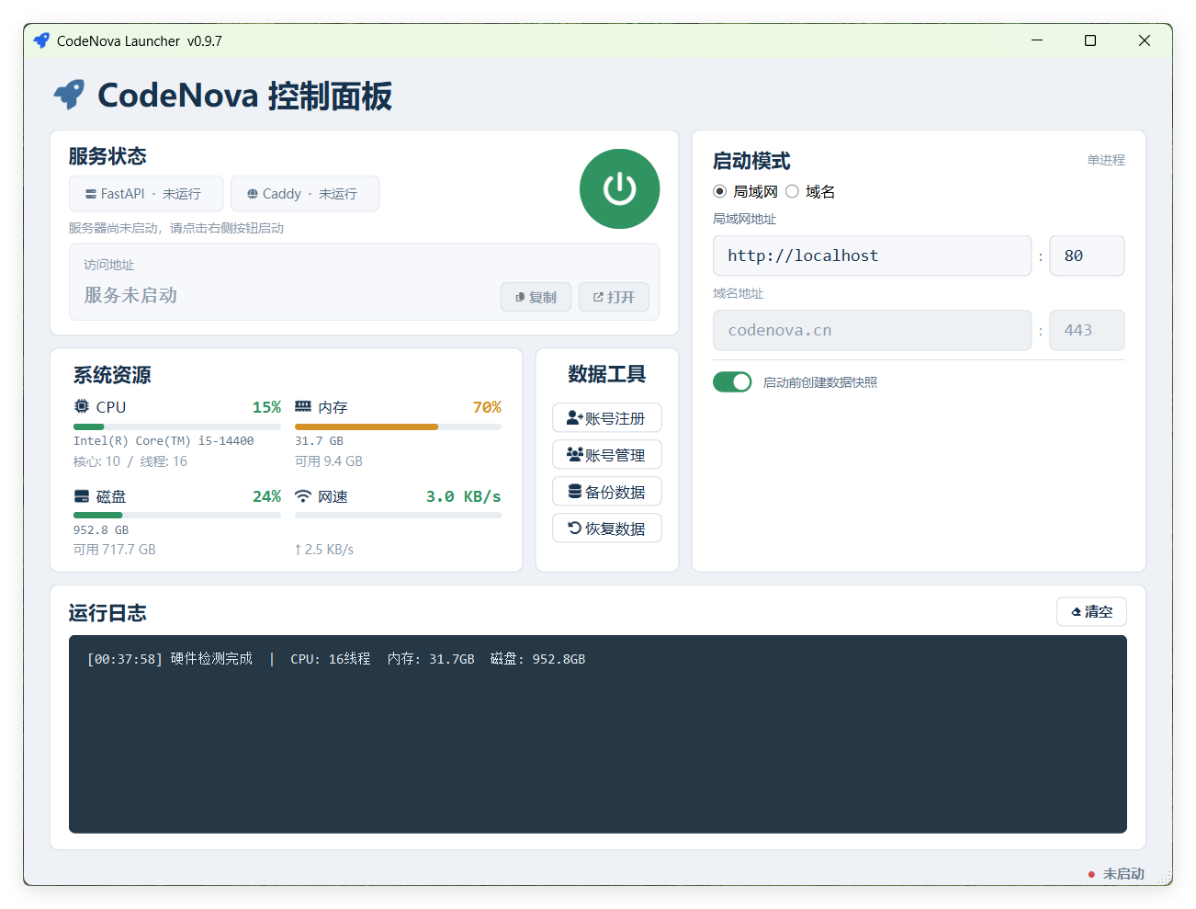Click the 70% memory usage value

coord(487,407)
